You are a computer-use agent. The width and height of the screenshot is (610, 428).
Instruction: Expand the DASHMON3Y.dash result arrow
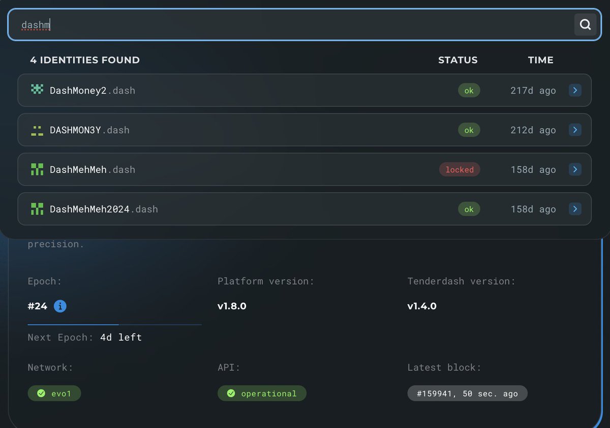click(575, 130)
